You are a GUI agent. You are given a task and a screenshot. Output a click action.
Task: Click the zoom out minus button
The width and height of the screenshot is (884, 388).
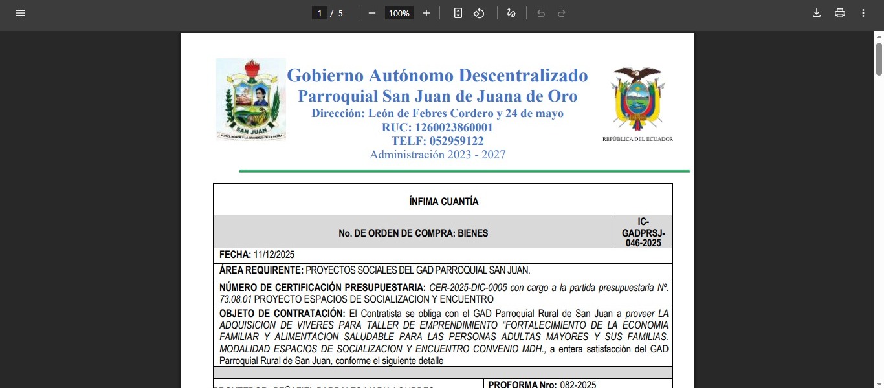tap(372, 13)
